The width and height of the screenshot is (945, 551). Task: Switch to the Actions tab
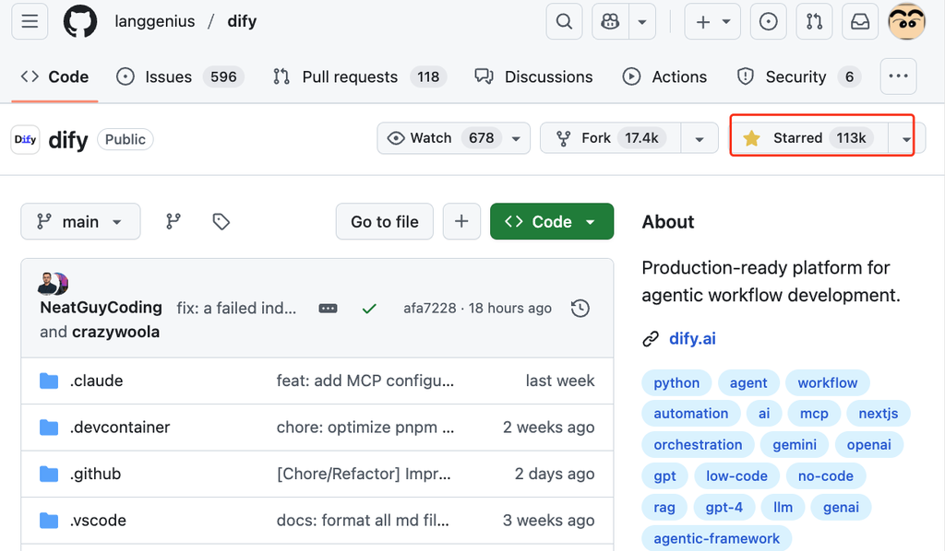pos(664,77)
